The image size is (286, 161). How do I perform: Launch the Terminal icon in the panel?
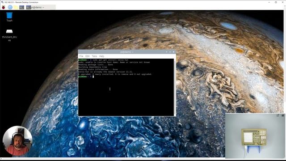(22, 7)
